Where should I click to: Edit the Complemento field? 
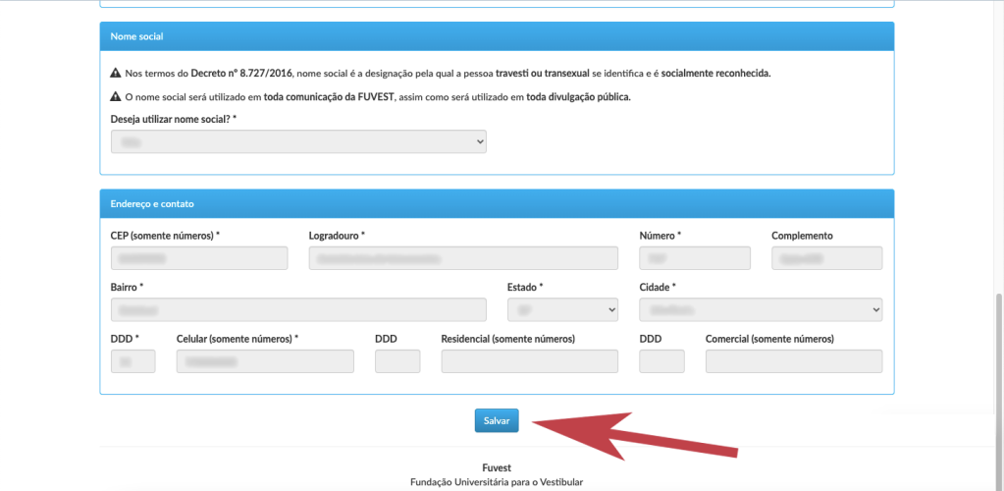point(827,258)
